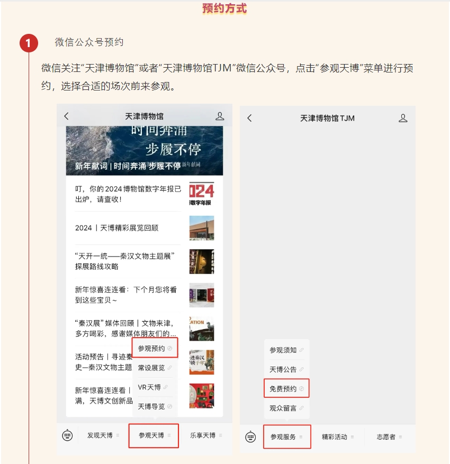Select 免费预约 in the popup menu

pyautogui.click(x=286, y=388)
